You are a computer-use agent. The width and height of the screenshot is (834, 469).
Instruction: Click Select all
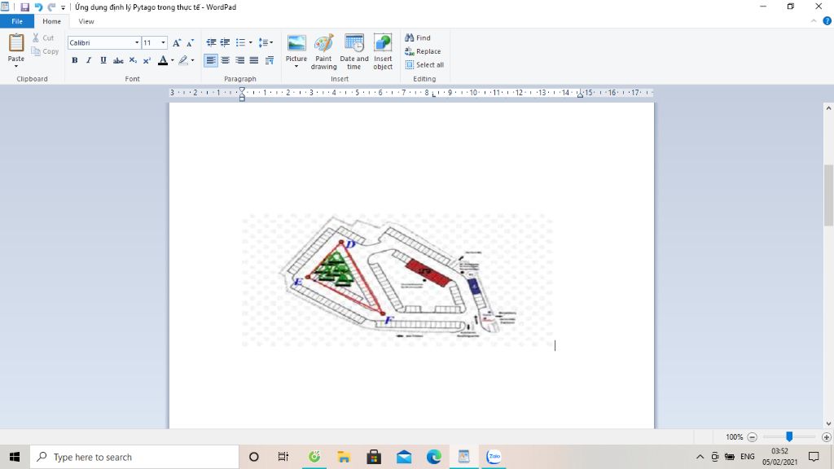(x=424, y=65)
